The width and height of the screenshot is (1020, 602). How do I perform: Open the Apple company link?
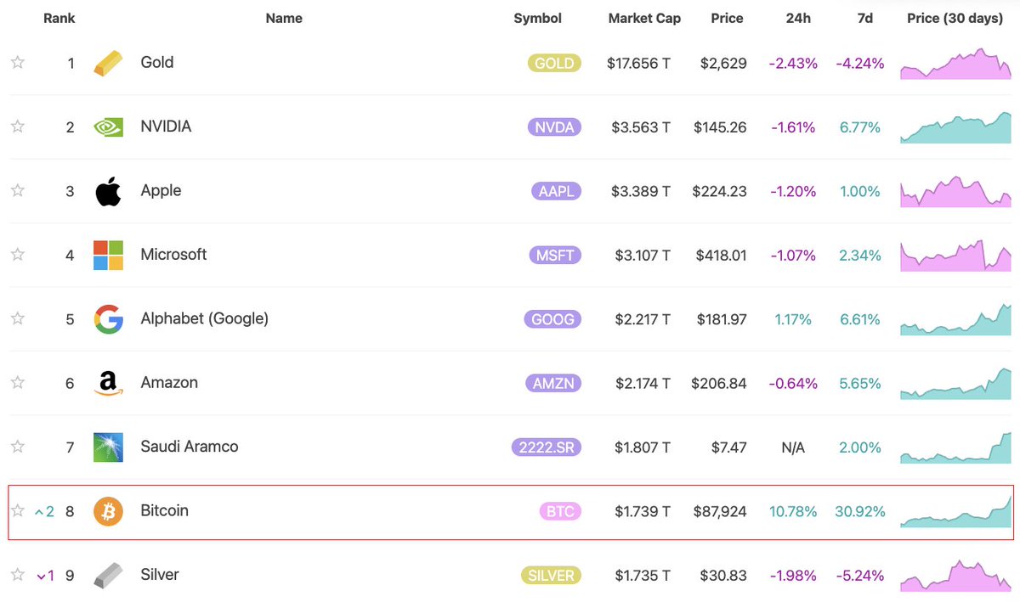(161, 190)
